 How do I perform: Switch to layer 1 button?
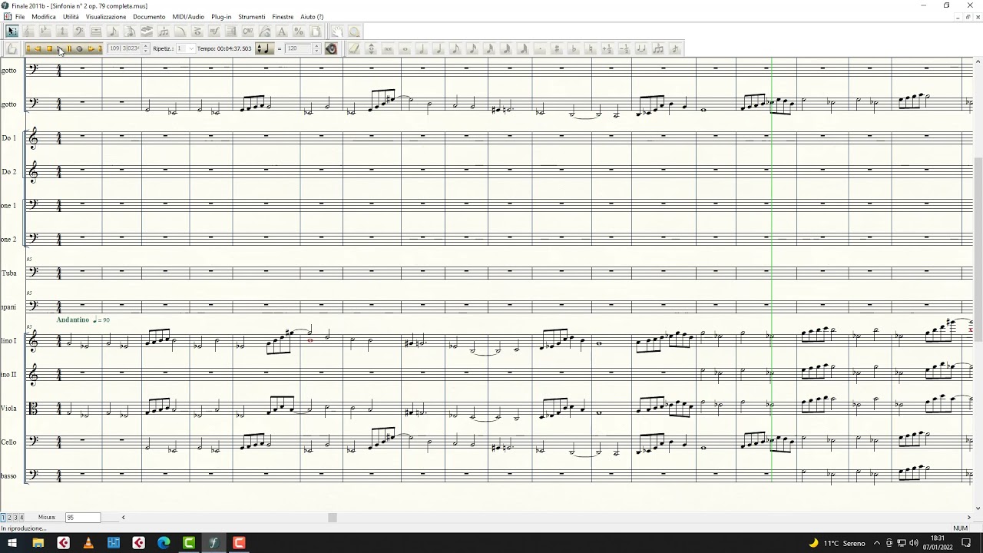3,518
